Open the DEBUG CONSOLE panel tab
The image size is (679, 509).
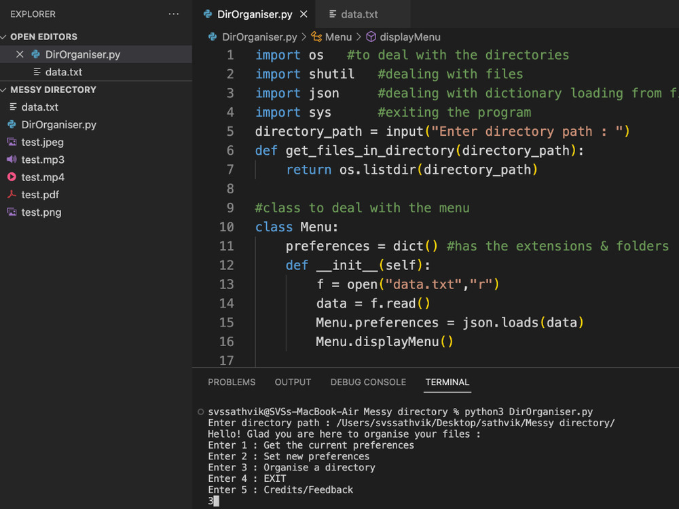[368, 382]
